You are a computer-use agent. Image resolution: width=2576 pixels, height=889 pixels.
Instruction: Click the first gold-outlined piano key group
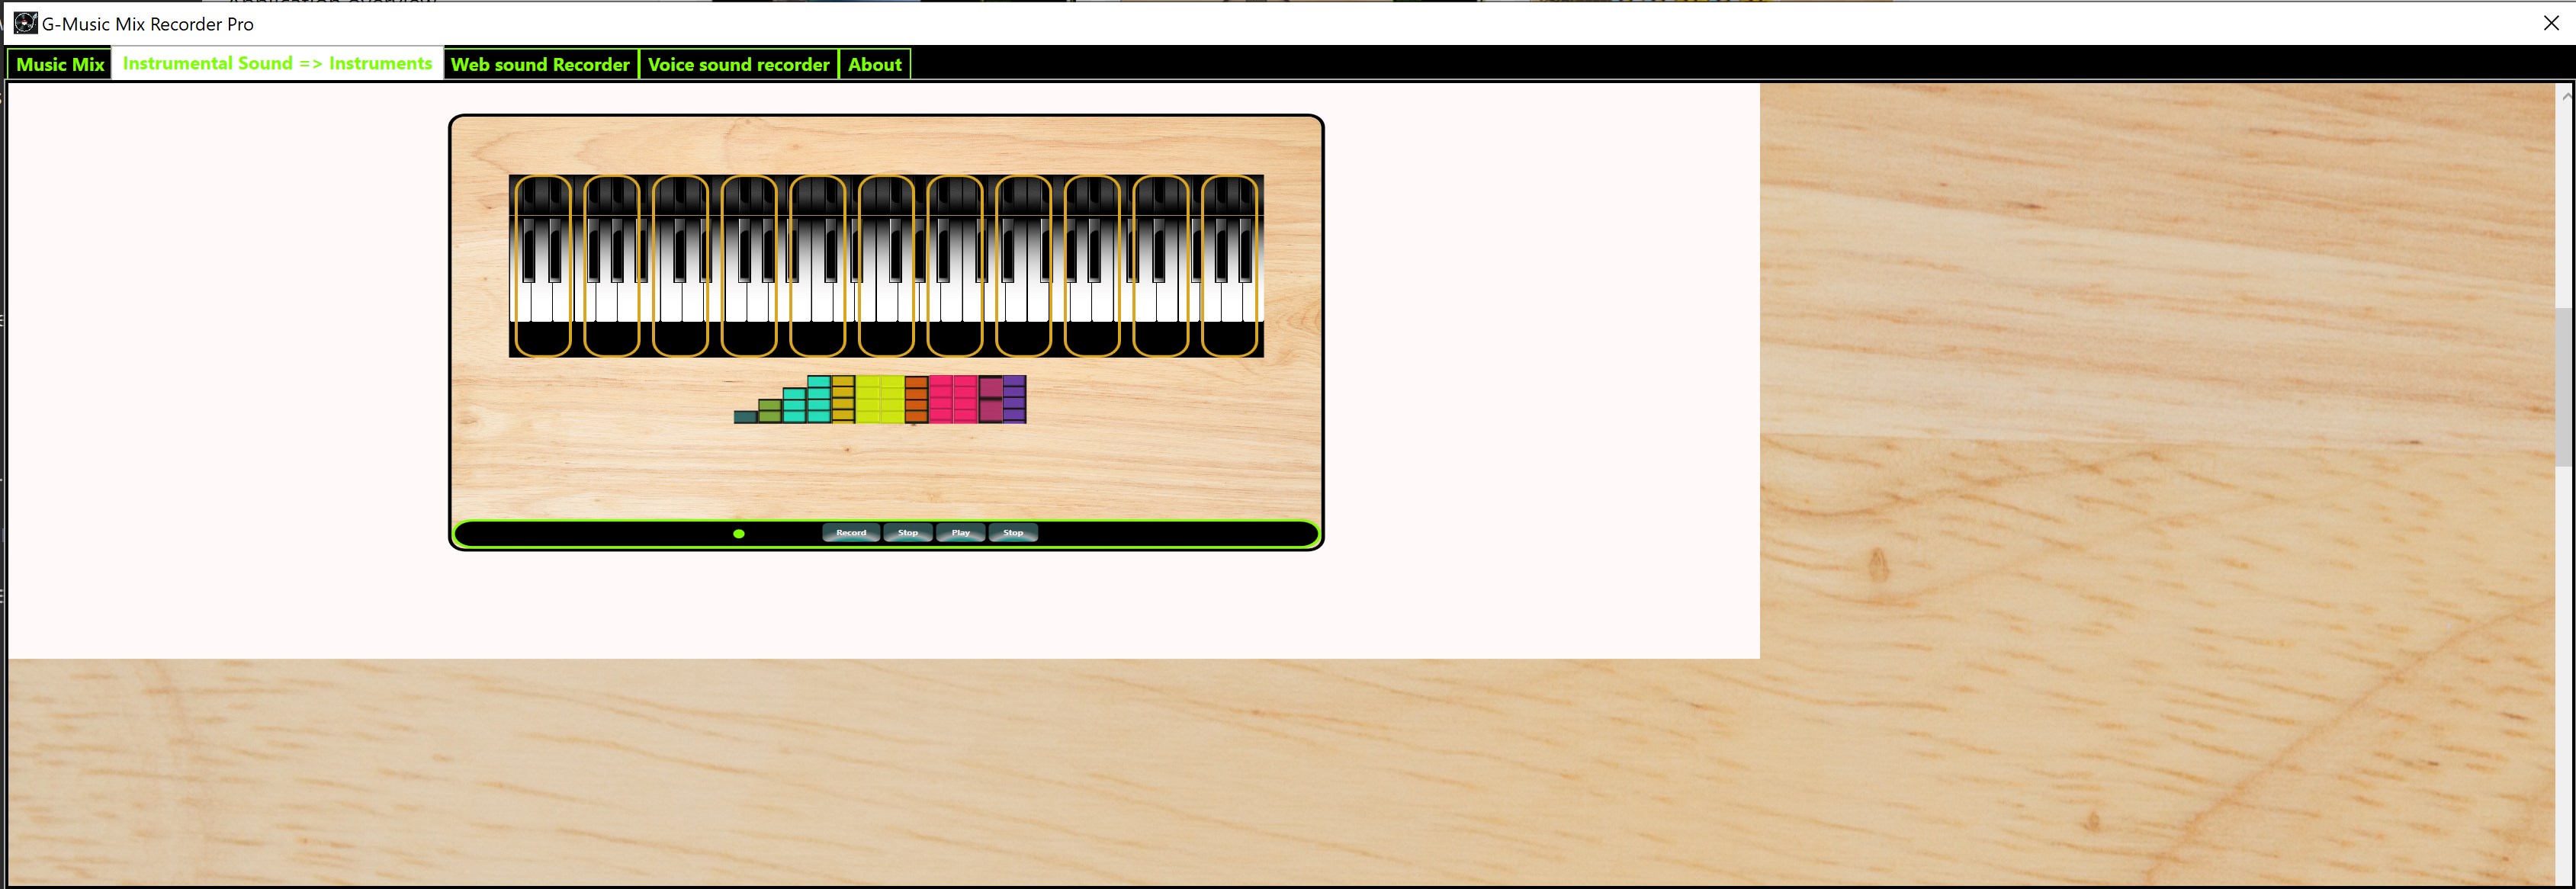tap(542, 265)
